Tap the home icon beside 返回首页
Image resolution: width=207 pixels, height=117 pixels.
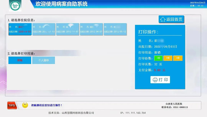coord(163,19)
